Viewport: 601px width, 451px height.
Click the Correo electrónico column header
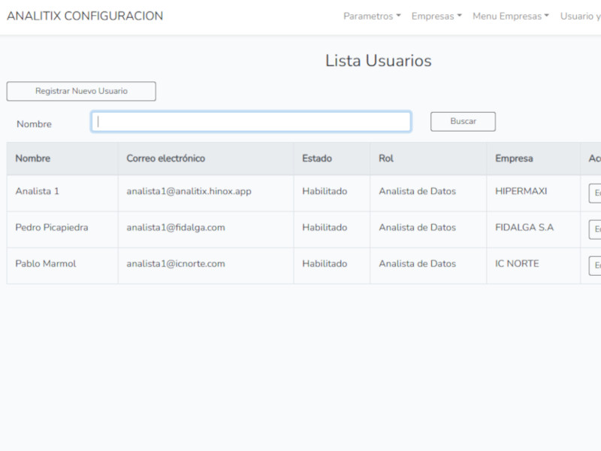(165, 159)
